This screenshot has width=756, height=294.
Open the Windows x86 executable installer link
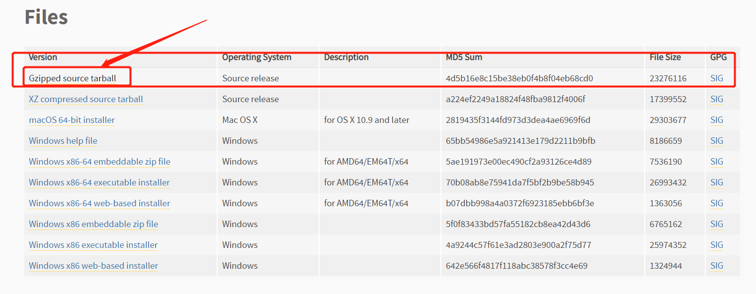[92, 244]
